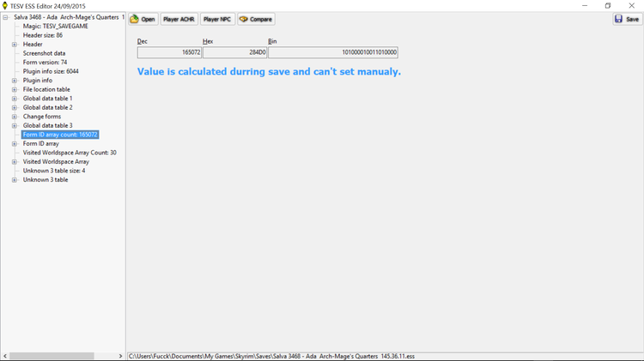Select Form ID array count: 165072 row
This screenshot has width=644, height=361.
[60, 135]
